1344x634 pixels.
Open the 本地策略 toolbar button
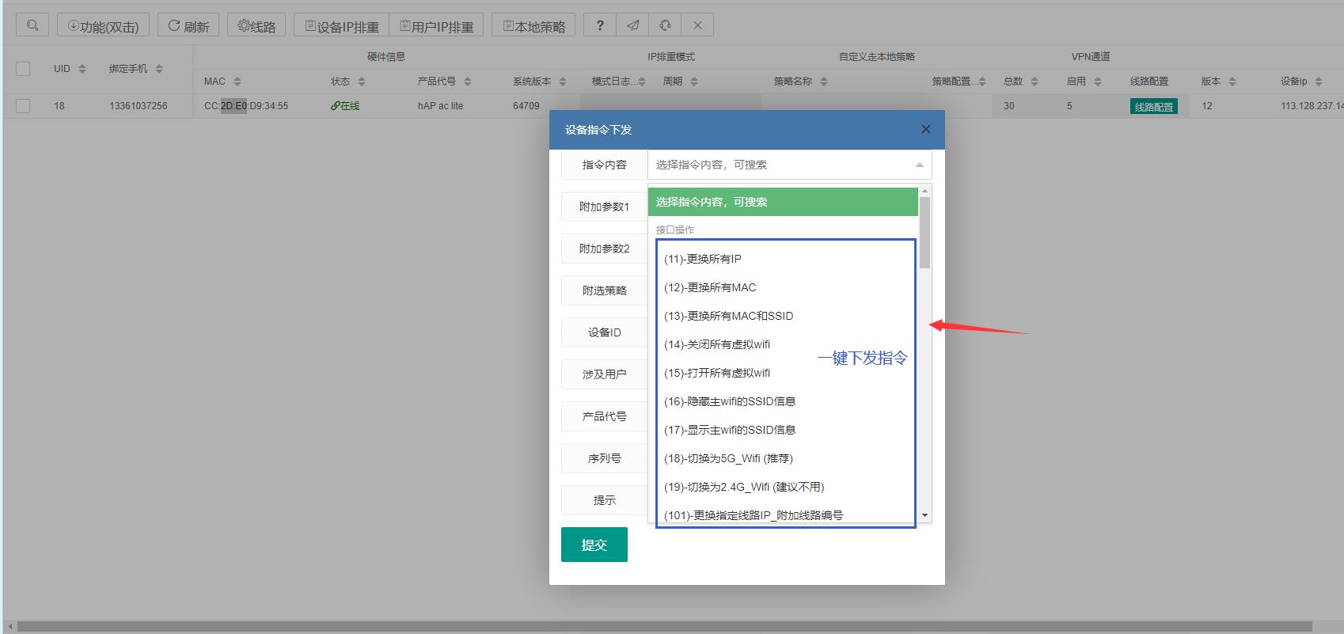coord(534,25)
